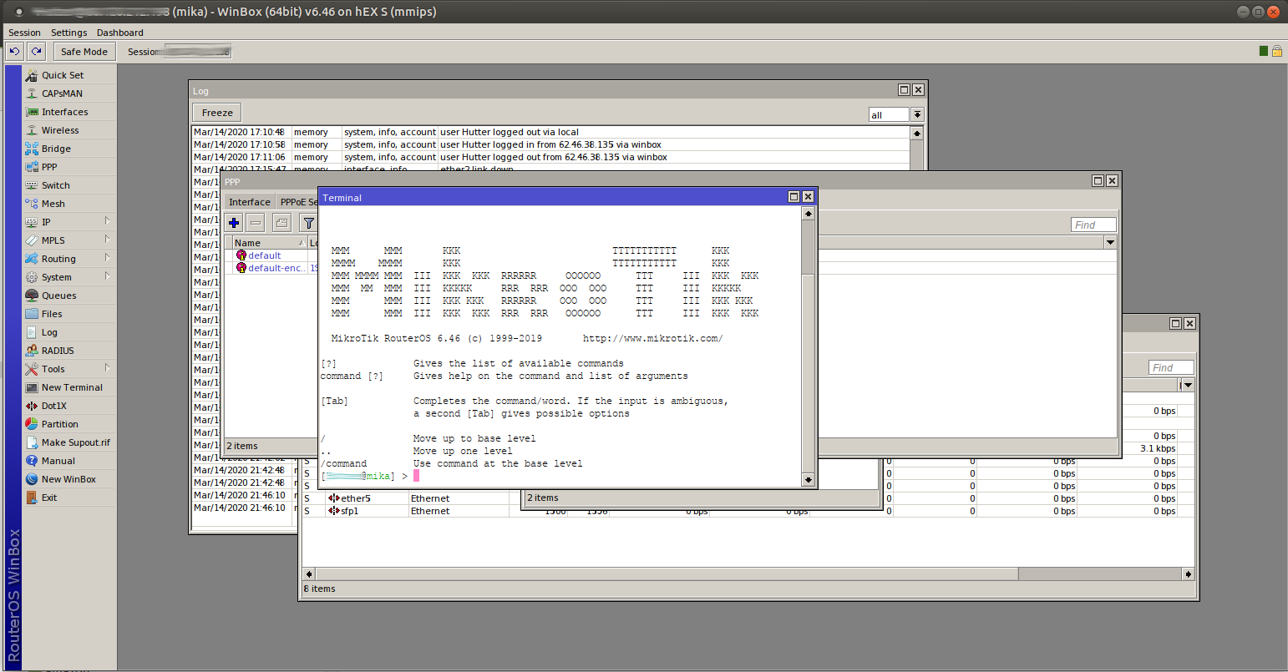Select log entry 'logged out via local'

point(551,132)
